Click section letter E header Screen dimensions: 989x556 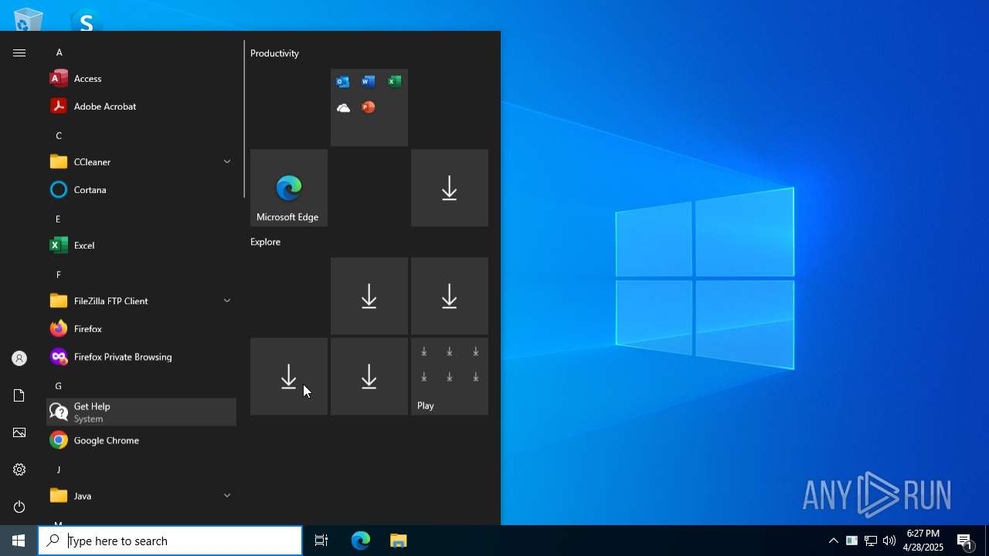58,219
